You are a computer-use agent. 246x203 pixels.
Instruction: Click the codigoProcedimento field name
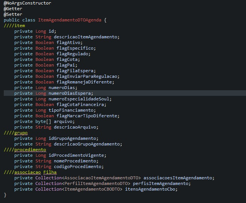[x=78, y=167]
